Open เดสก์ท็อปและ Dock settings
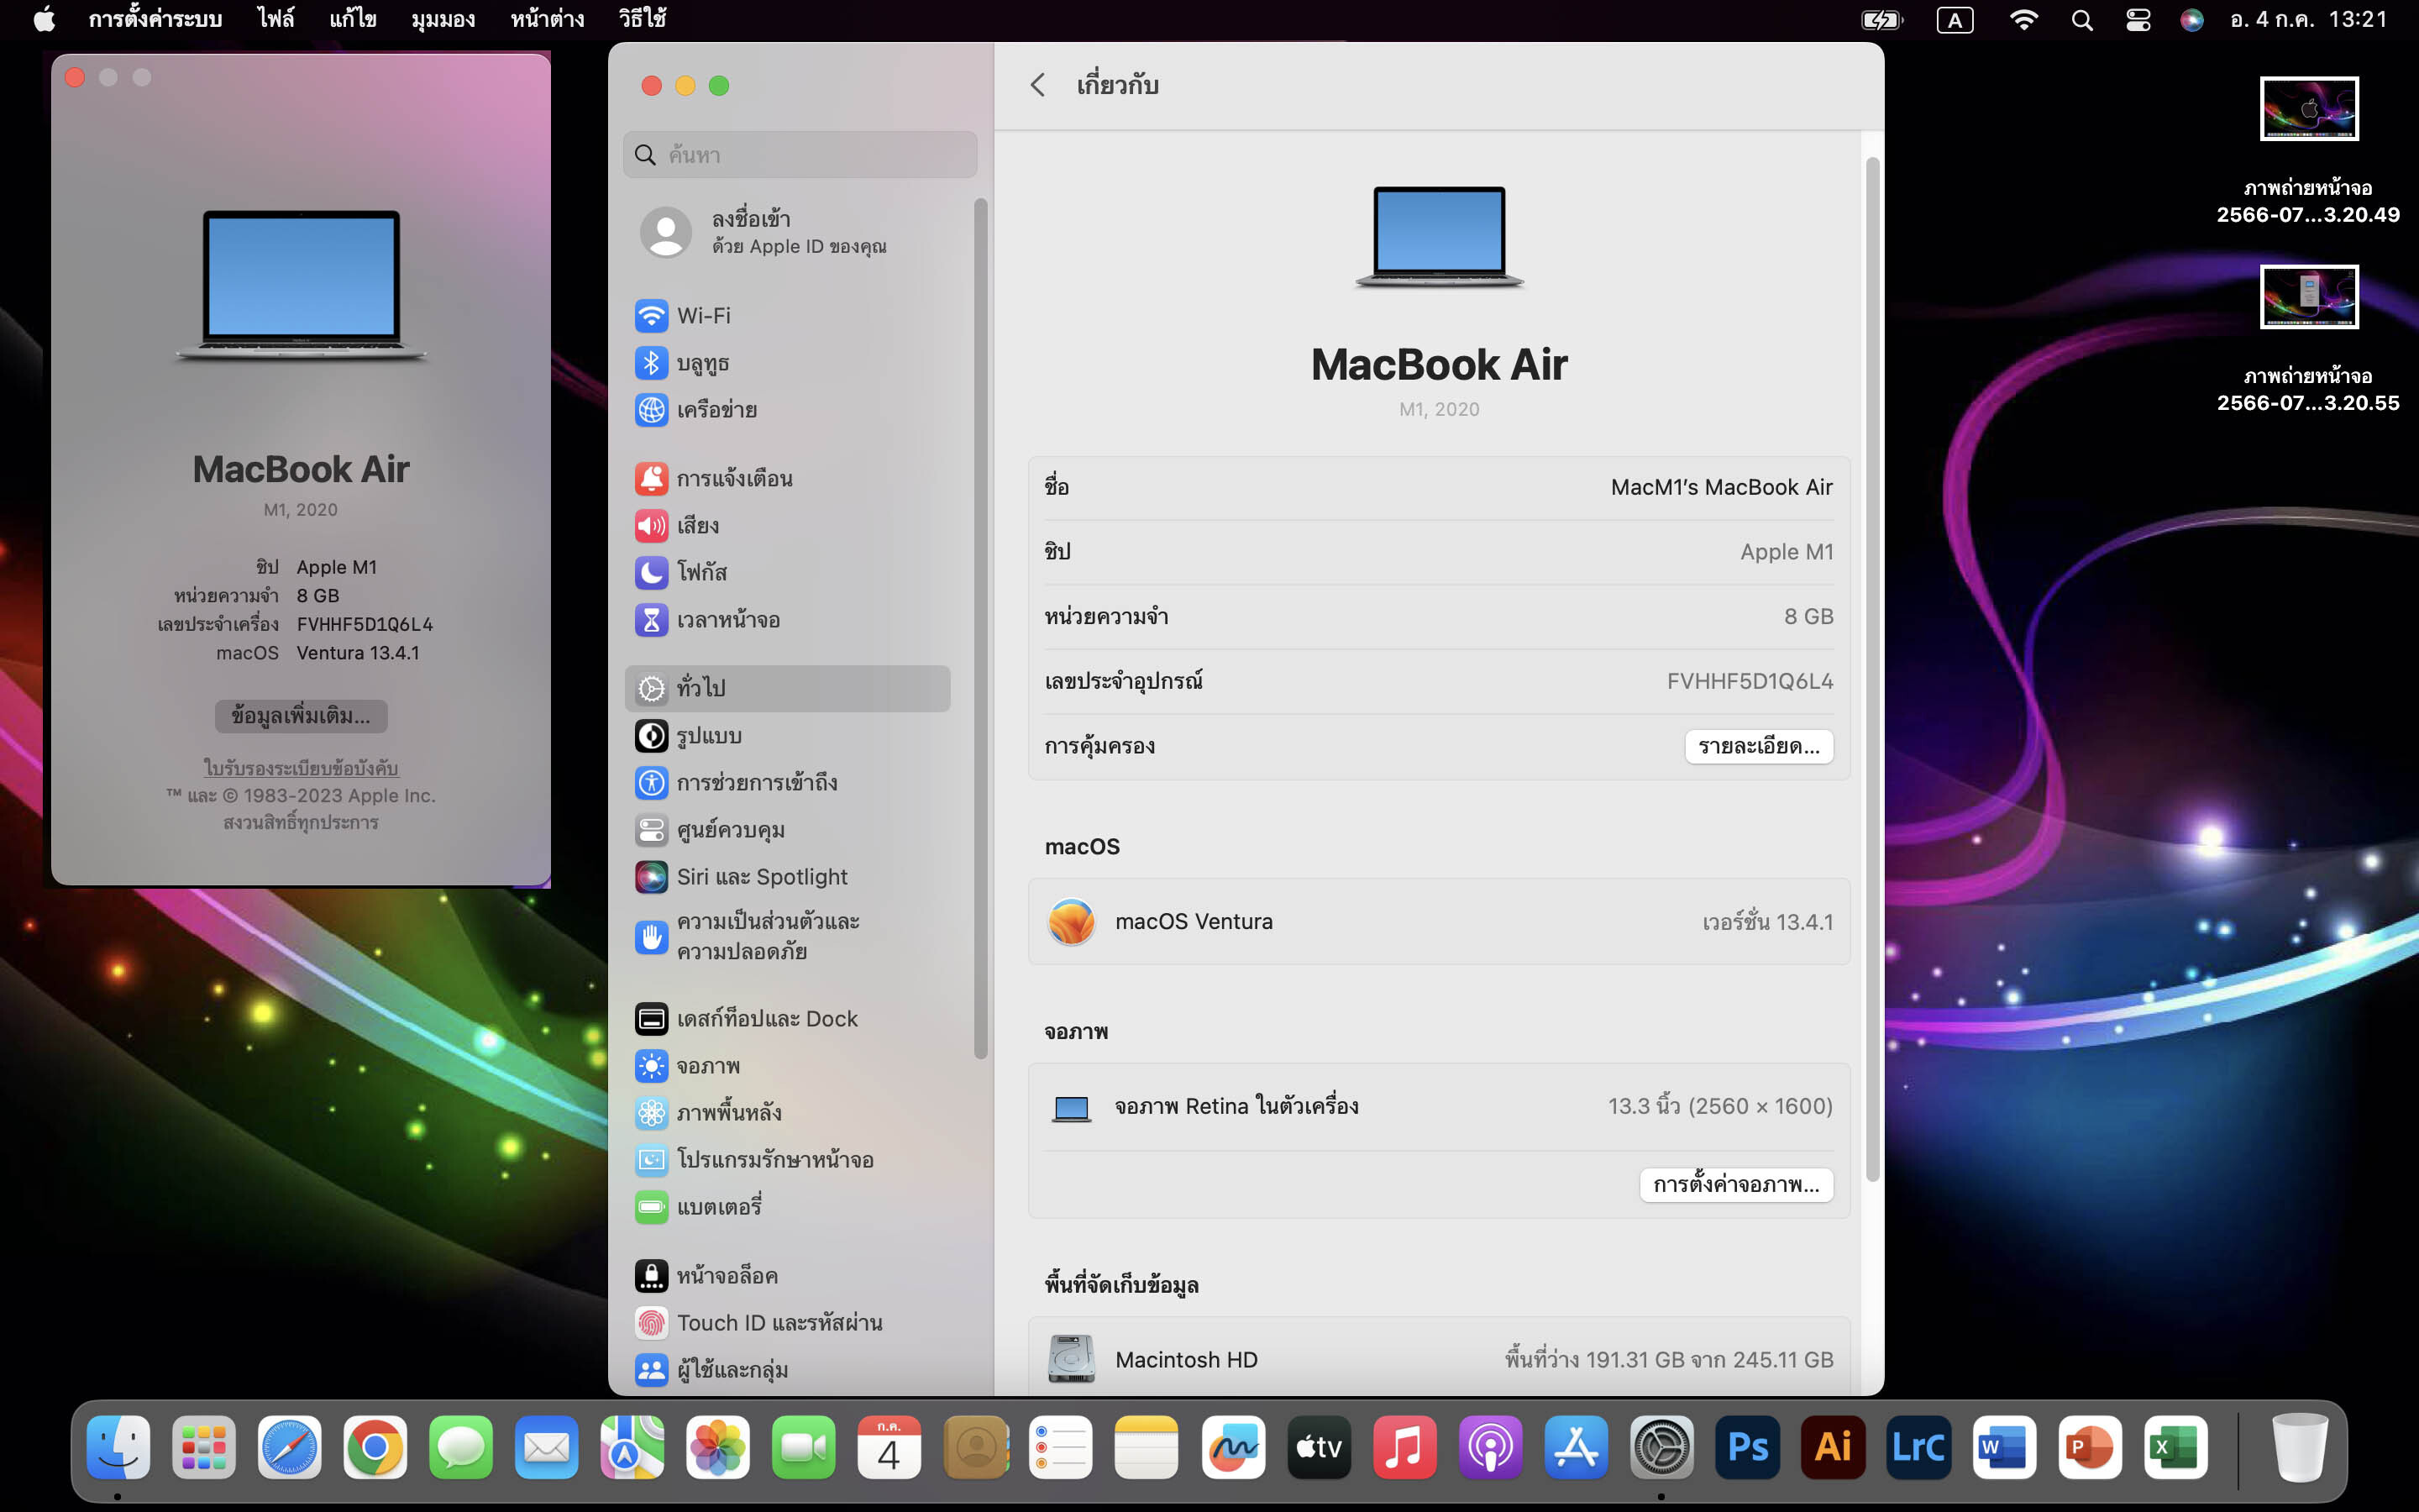The image size is (2419, 1512). click(x=788, y=1019)
